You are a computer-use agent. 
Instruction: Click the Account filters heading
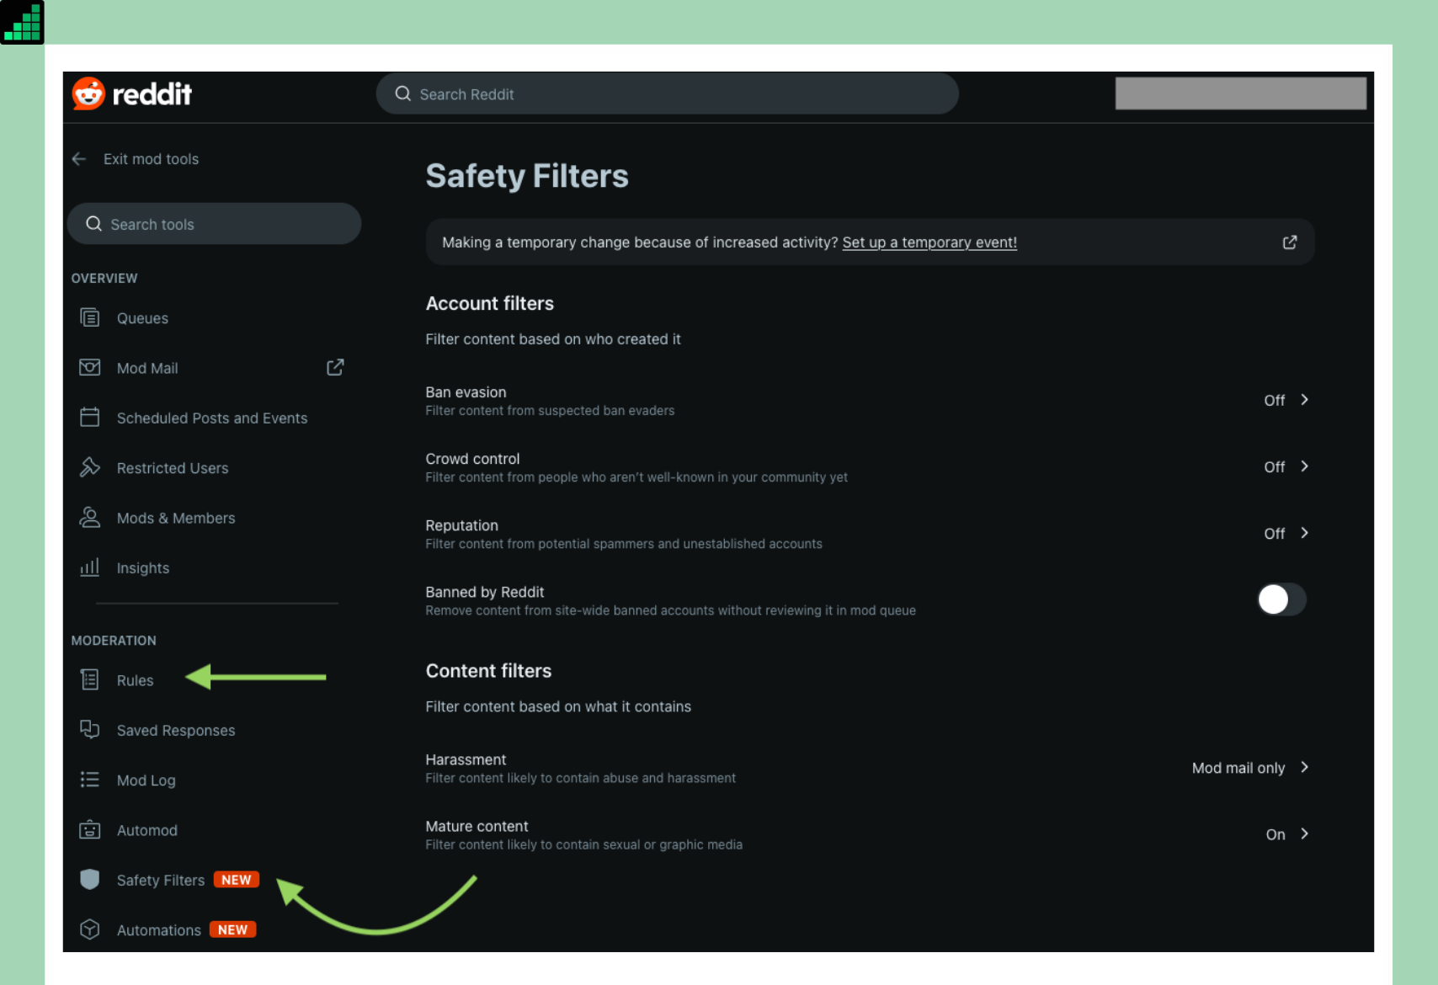(489, 303)
